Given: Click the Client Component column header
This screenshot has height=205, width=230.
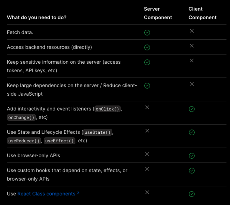Looking at the screenshot, I should click(203, 13).
